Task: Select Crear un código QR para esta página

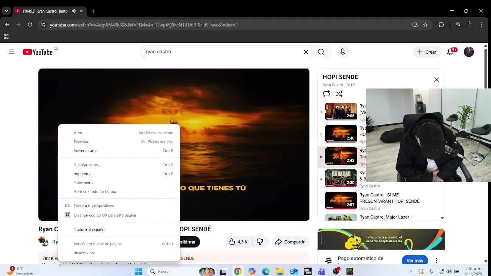Action: [x=119, y=215]
